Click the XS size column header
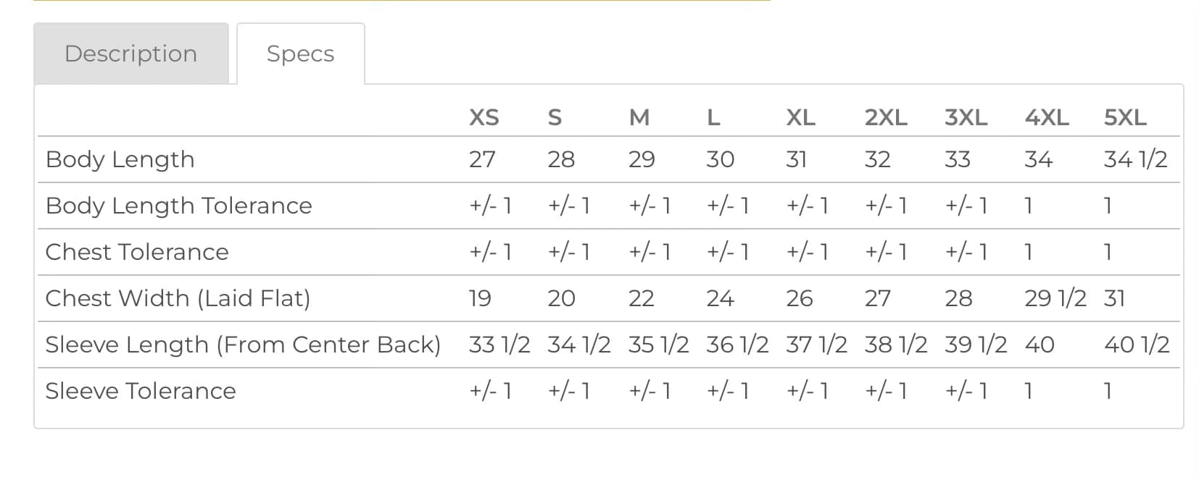The image size is (1199, 477). (484, 117)
